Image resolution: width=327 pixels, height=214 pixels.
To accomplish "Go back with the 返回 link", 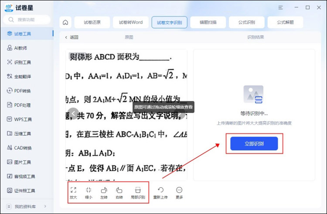I will click(72, 37).
